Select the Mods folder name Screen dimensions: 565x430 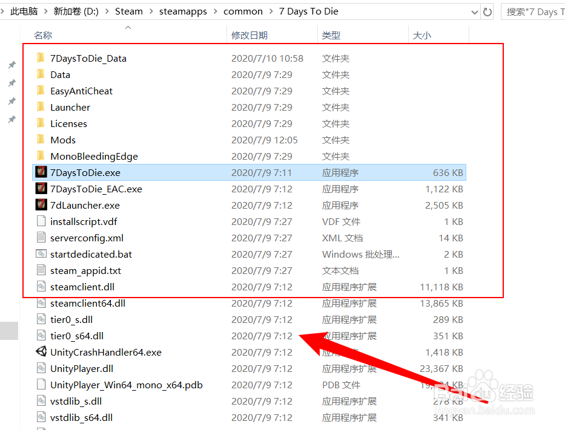[x=63, y=140]
